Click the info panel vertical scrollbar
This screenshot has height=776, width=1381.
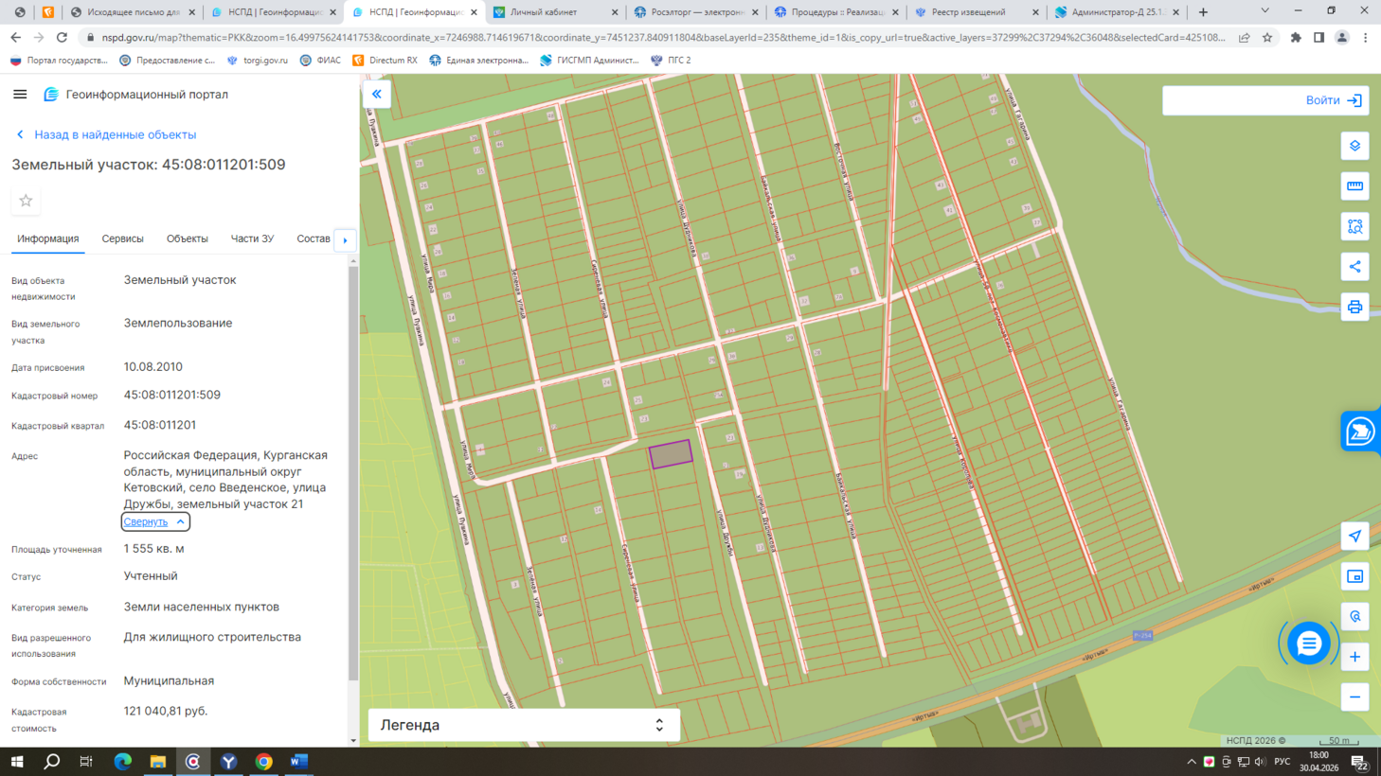tap(353, 473)
